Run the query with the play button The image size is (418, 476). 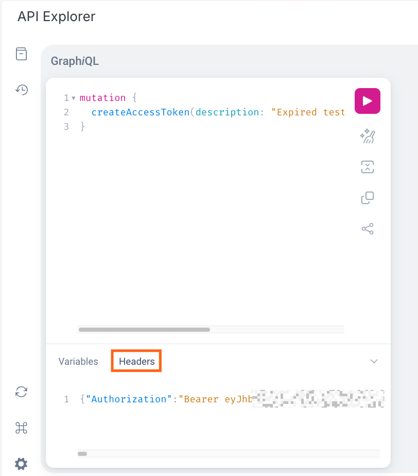point(367,101)
